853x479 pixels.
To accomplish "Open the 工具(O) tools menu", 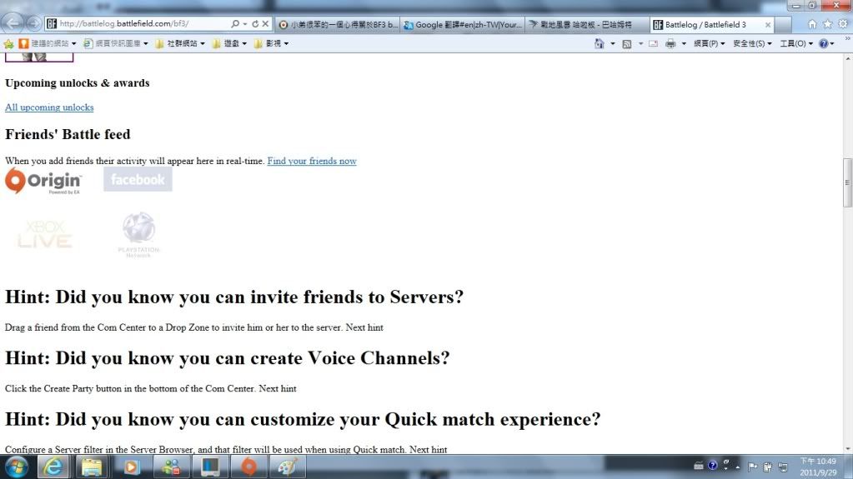I will click(795, 43).
